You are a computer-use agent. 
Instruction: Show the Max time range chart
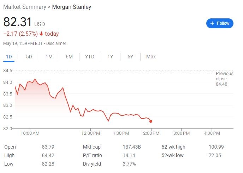[151, 57]
